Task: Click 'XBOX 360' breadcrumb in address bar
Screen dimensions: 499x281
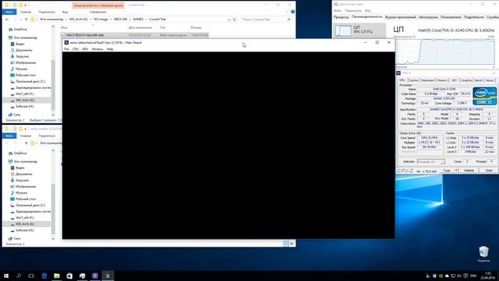Action: (x=120, y=20)
